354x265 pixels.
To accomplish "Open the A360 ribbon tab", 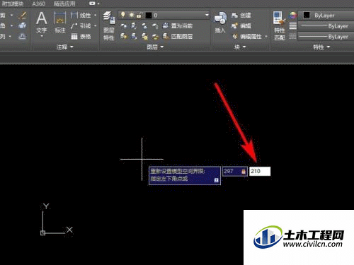I will (39, 4).
